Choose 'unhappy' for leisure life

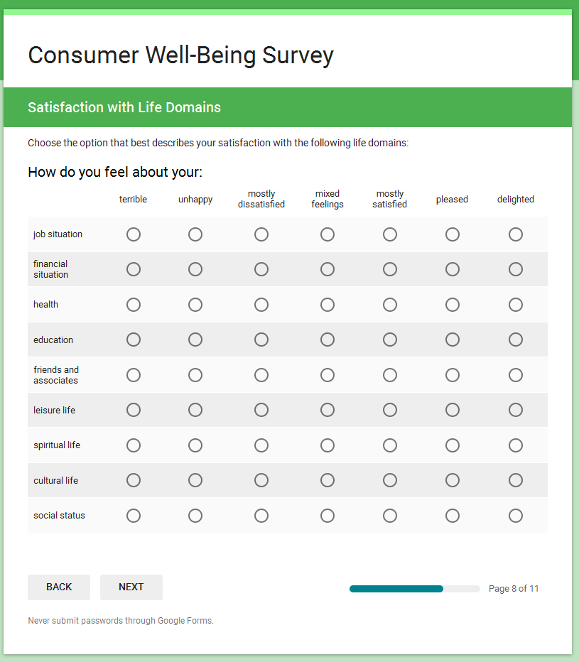pos(195,410)
